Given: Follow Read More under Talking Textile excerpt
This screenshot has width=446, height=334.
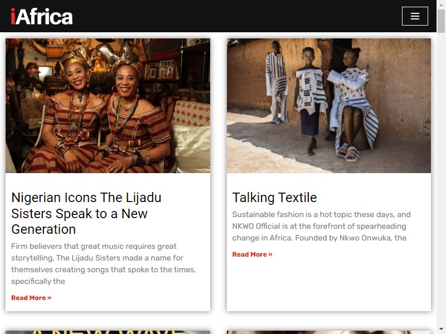Looking at the screenshot, I should [253, 254].
